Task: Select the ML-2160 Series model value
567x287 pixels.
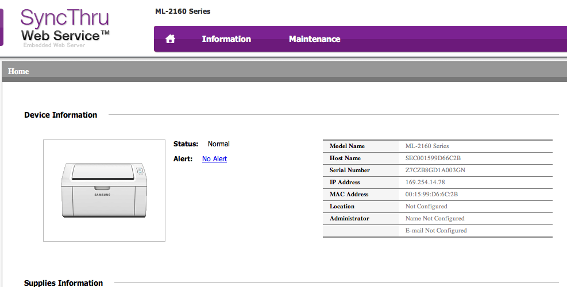Action: (427, 146)
